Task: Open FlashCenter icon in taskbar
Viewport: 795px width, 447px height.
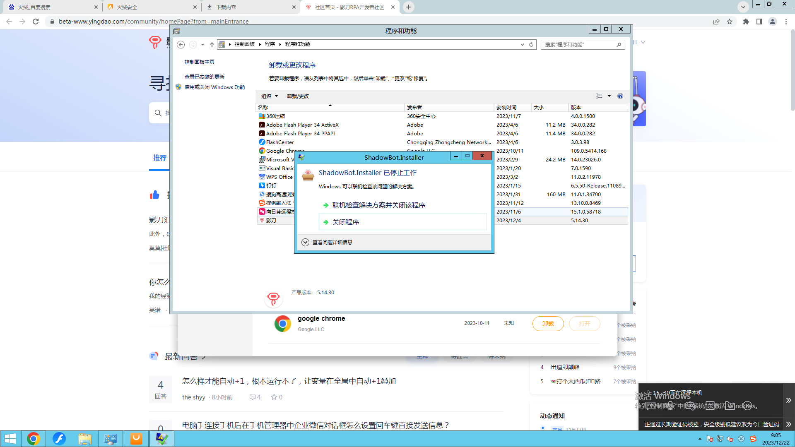Action: point(59,439)
